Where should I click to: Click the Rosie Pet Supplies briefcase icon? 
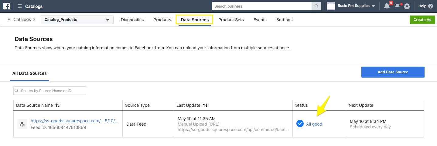331,6
